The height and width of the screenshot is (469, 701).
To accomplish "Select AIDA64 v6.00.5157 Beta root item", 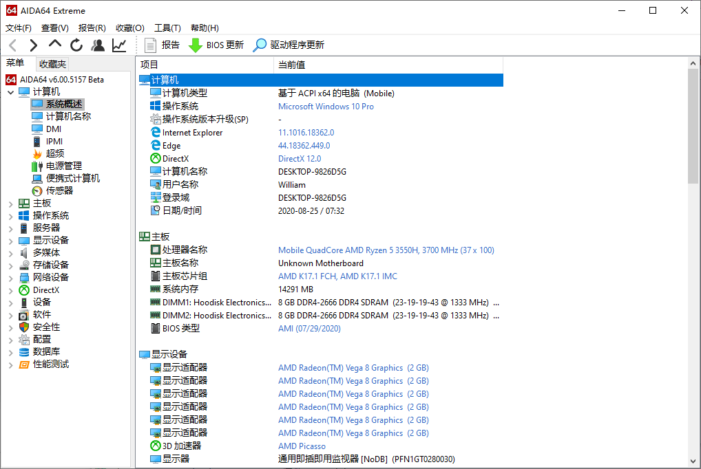I will point(54,80).
